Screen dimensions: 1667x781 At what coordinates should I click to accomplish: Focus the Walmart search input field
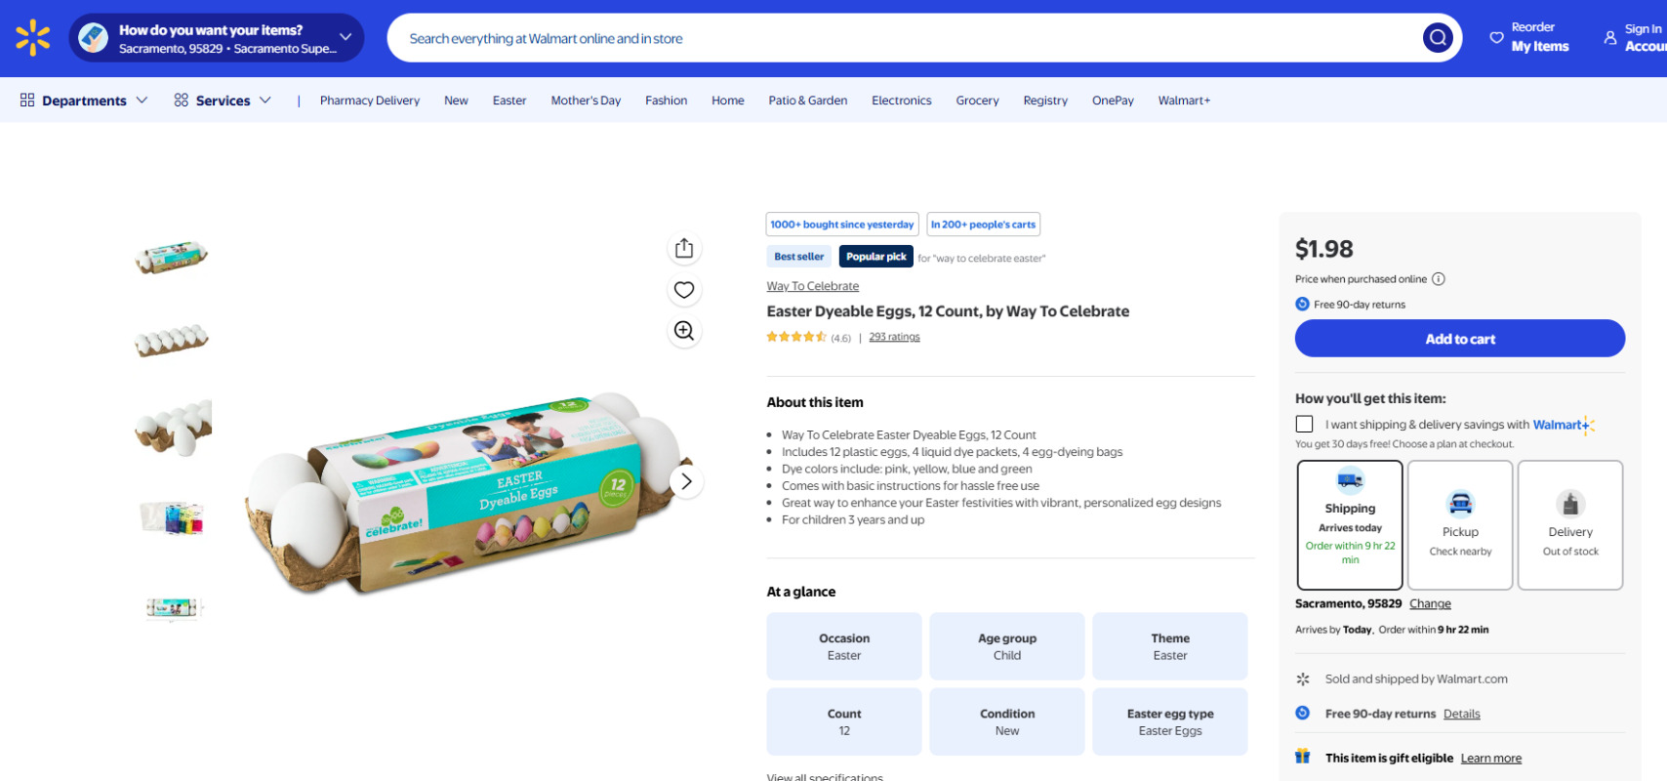coord(903,38)
